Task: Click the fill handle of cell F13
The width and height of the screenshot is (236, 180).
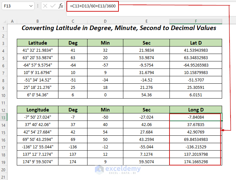Action: [x=222, y=121]
